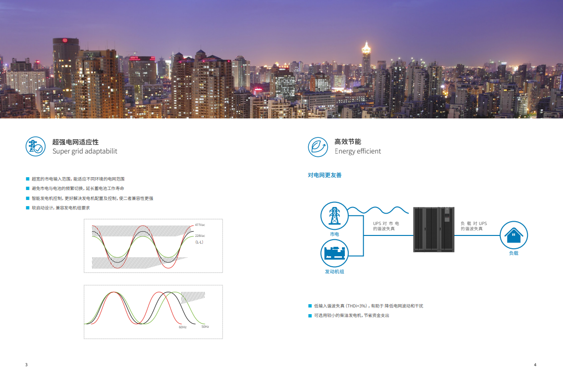The image size is (563, 379).
Task: Click the 228Vac label on voltage chart
Action: tap(200, 236)
